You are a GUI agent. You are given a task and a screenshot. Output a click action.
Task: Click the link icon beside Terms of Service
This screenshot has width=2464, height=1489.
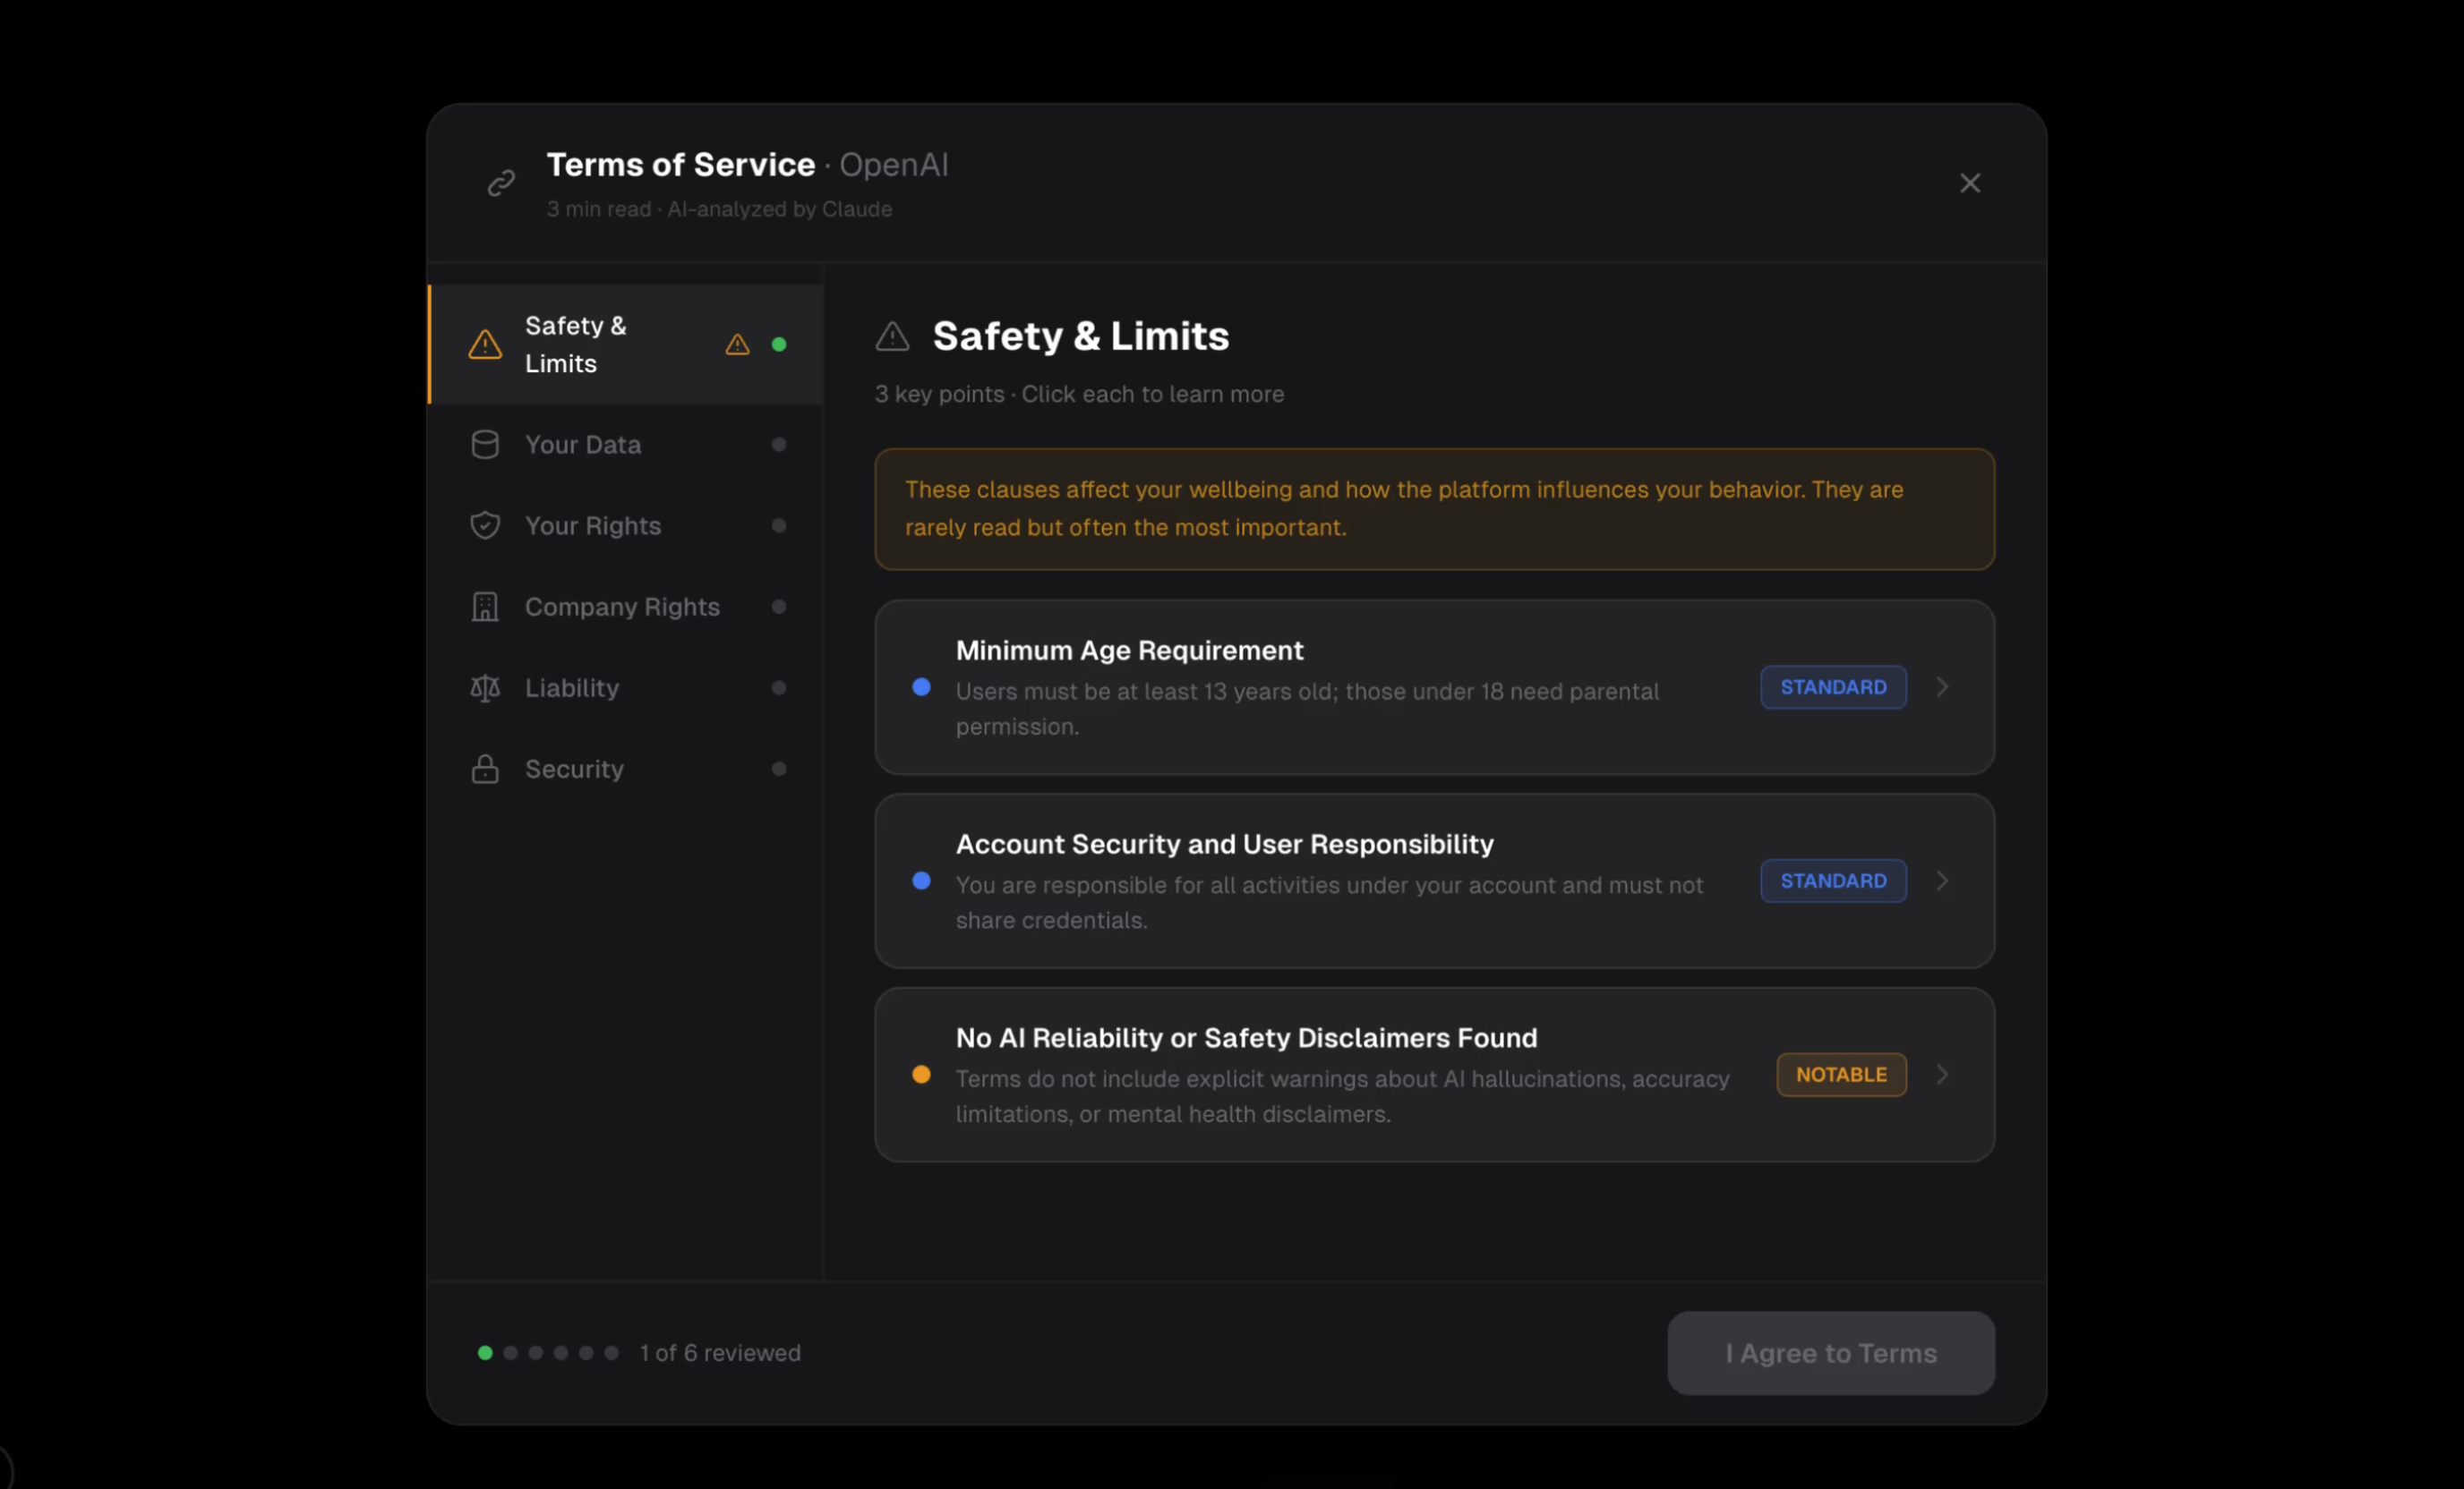pos(501,183)
